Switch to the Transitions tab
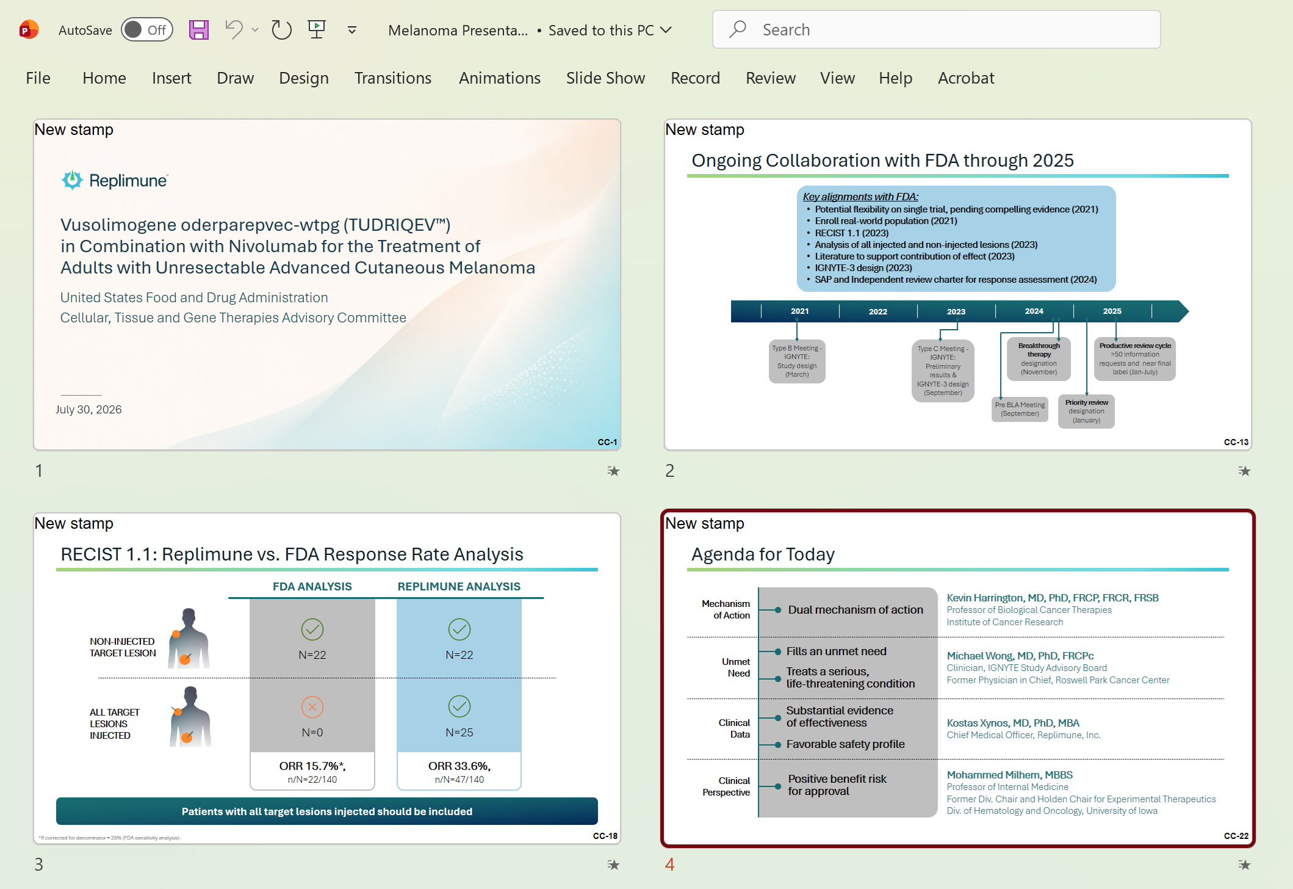Viewport: 1293px width, 889px height. point(393,78)
